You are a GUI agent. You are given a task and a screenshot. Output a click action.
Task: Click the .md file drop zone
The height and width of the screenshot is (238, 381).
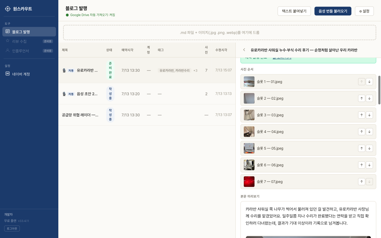coord(220,32)
